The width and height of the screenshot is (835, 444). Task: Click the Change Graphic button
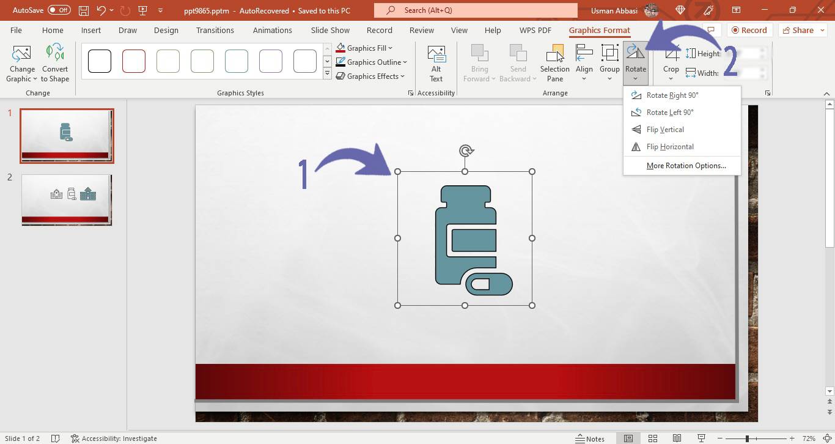click(x=22, y=64)
